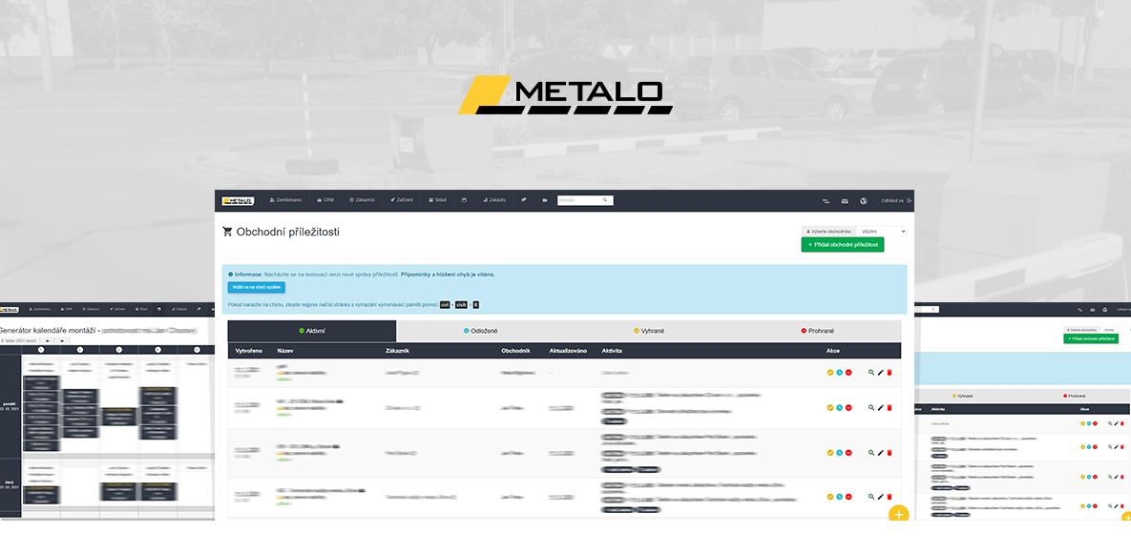The width and height of the screenshot is (1131, 553).
Task: Click the Aktivita column header in main window
Action: click(x=612, y=351)
